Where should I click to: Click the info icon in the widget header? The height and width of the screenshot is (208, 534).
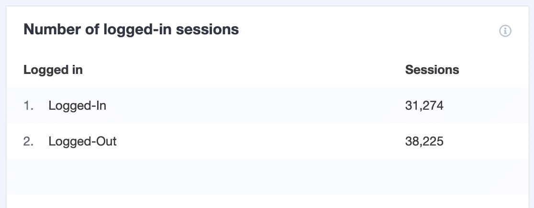point(505,31)
